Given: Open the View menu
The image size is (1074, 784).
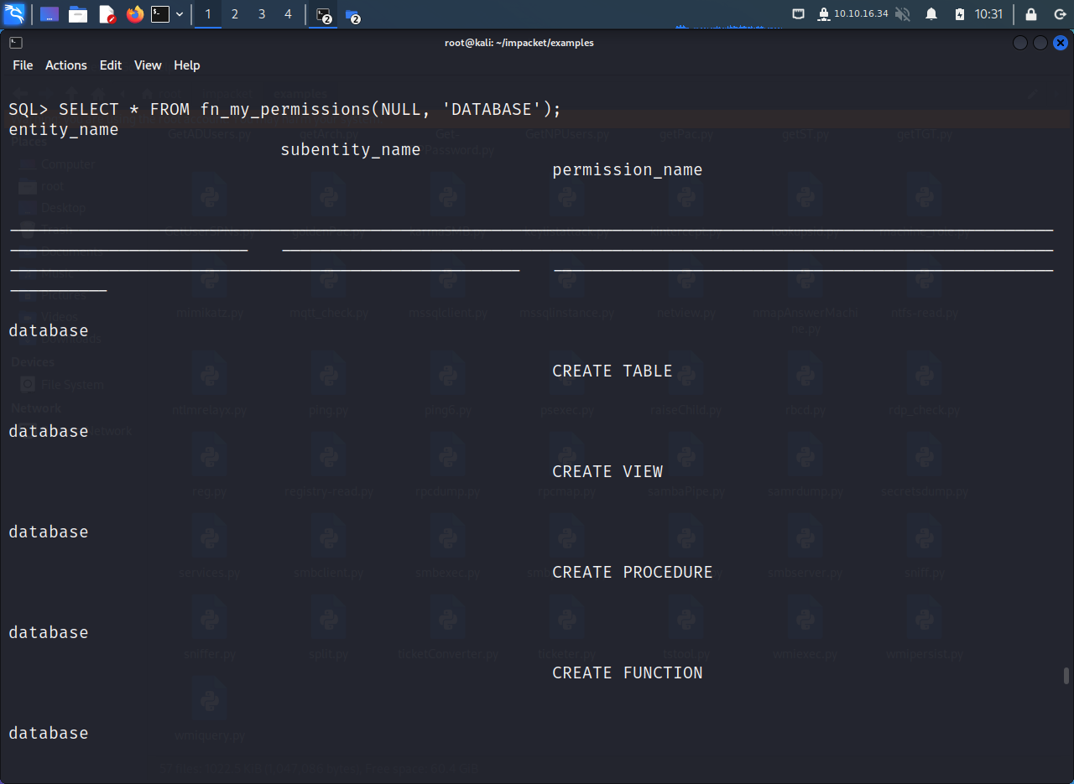Looking at the screenshot, I should pos(148,65).
